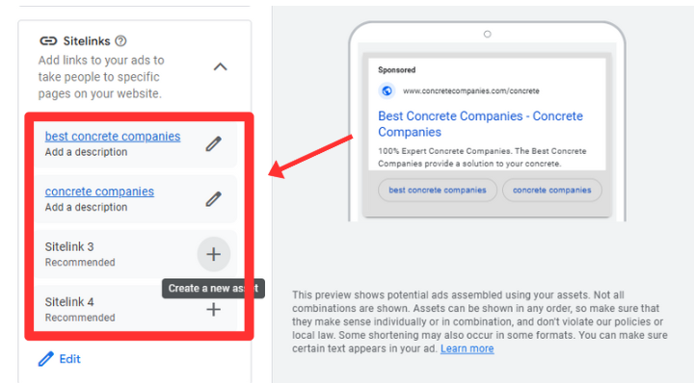The image size is (694, 383).
Task: Collapse the Sitelinks section chevron
Action: (x=221, y=67)
